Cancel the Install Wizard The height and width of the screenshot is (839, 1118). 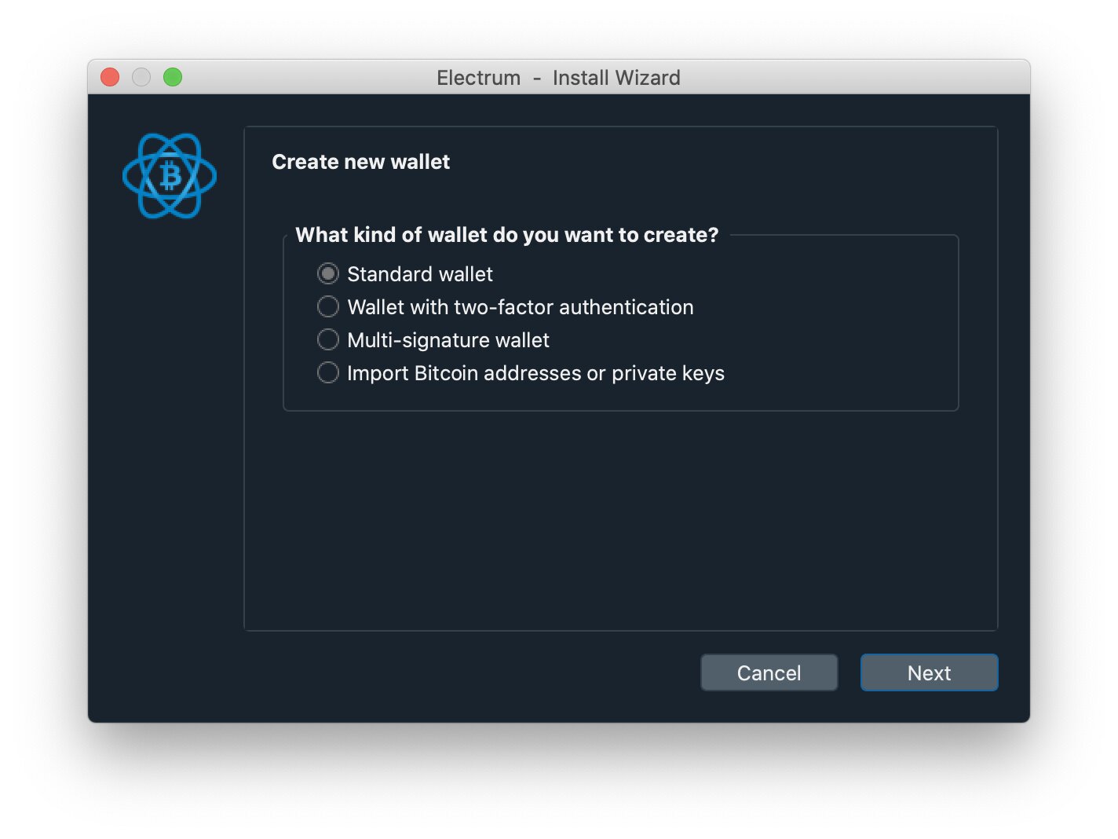[x=769, y=672]
